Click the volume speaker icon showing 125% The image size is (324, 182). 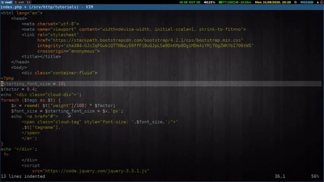[x=206, y=2]
